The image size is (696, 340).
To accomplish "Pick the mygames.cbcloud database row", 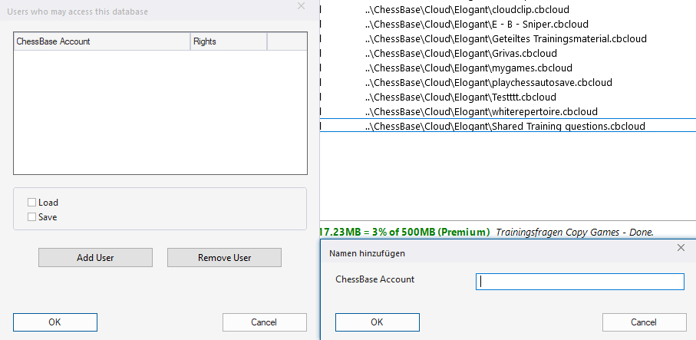I will pyautogui.click(x=469, y=68).
